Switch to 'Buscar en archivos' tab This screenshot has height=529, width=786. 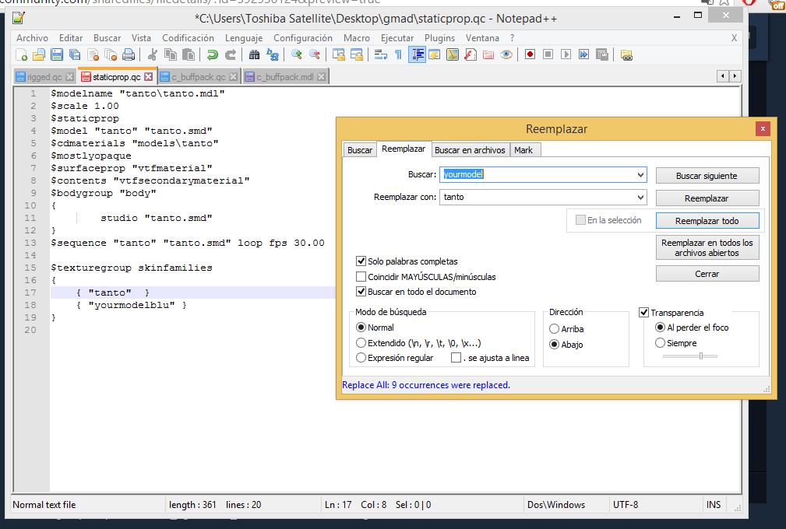[x=470, y=149]
